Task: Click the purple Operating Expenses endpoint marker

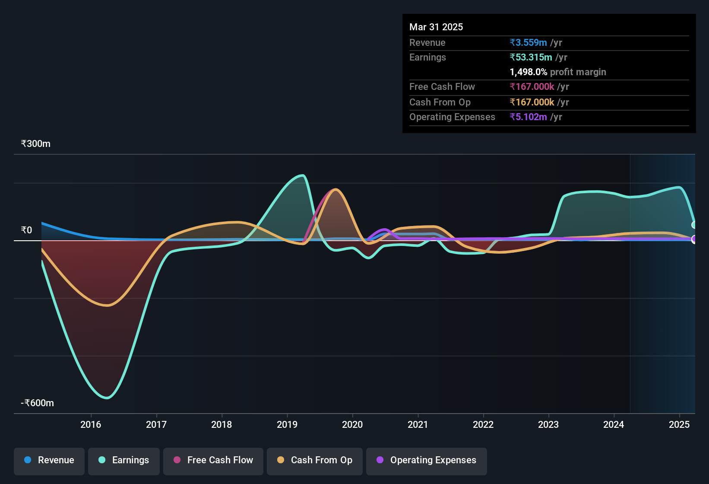Action: coord(694,239)
